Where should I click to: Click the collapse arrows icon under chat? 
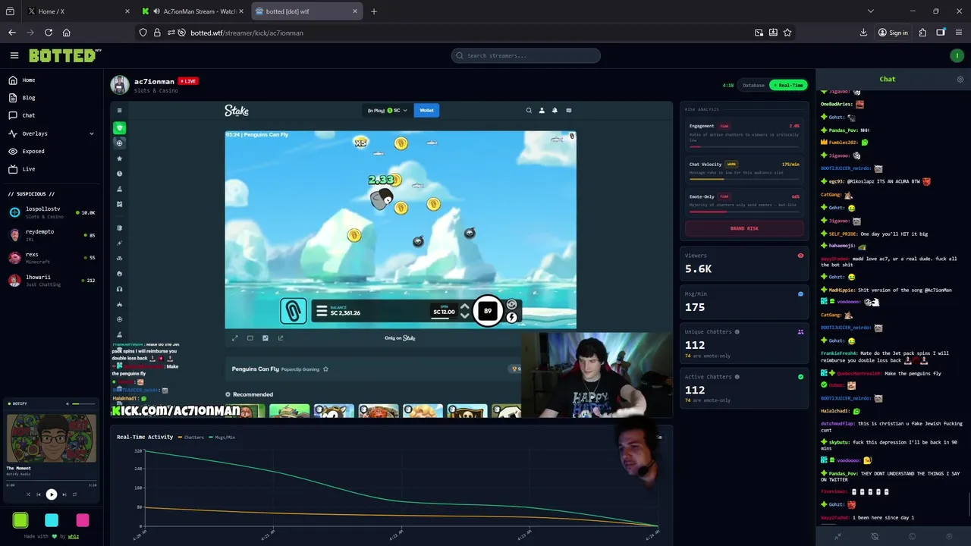tap(837, 536)
